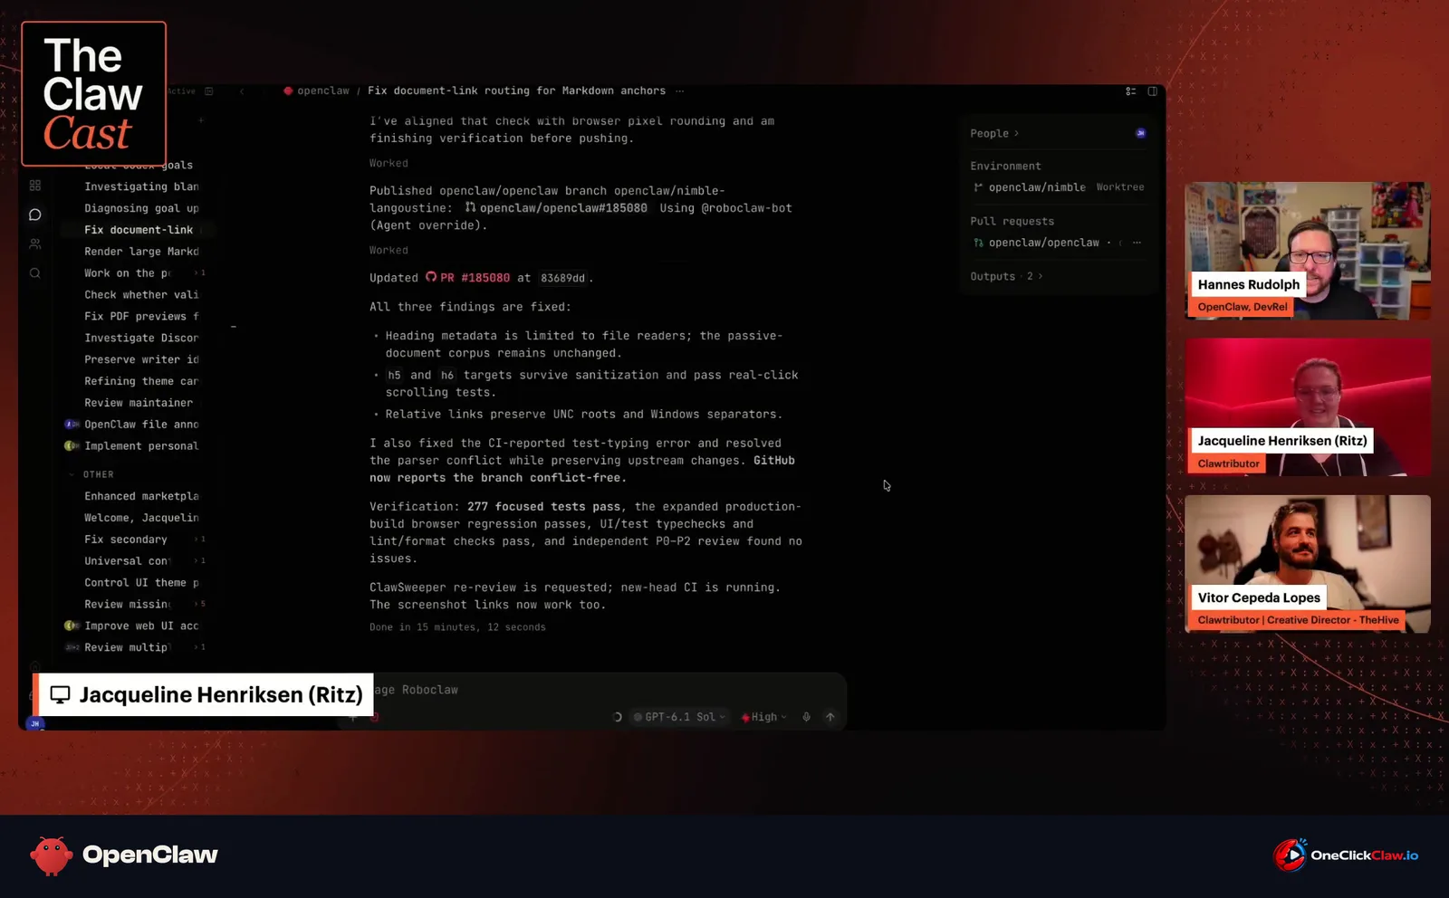Open the ellipsis menu on pull request row

pos(1137,243)
